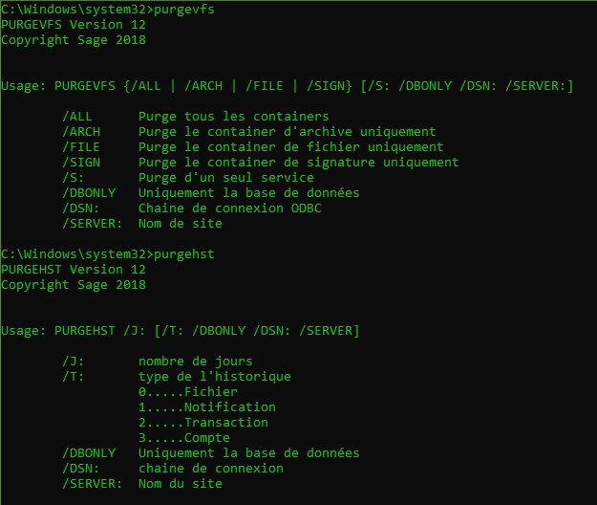
Task: Click the /J: nombre de jours option
Action: (x=74, y=362)
